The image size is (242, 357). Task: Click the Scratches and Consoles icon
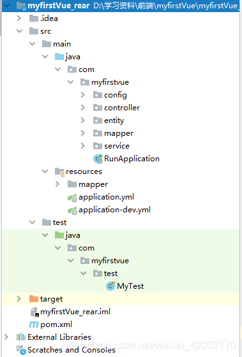(x=21, y=350)
